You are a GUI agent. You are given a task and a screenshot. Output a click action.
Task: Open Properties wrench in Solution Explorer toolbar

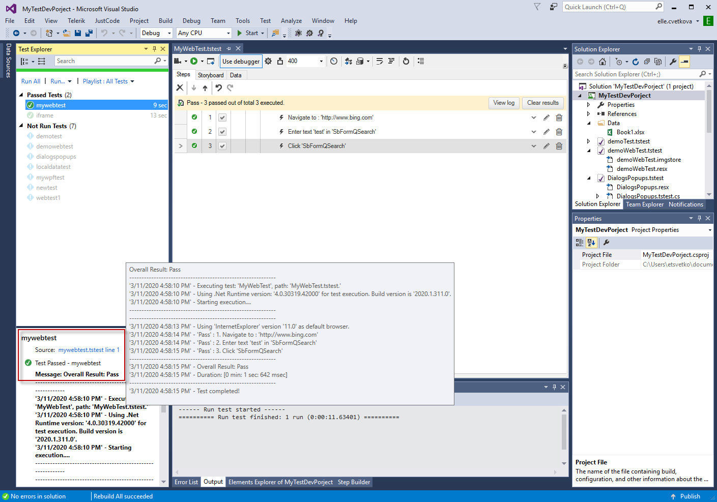(x=673, y=62)
